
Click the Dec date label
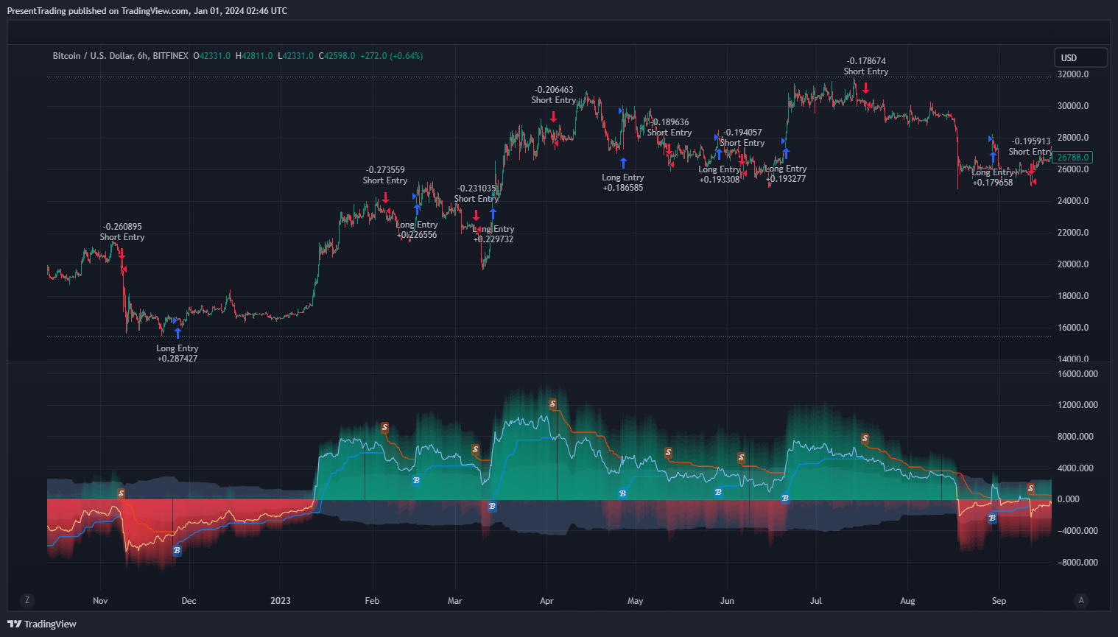(x=189, y=601)
